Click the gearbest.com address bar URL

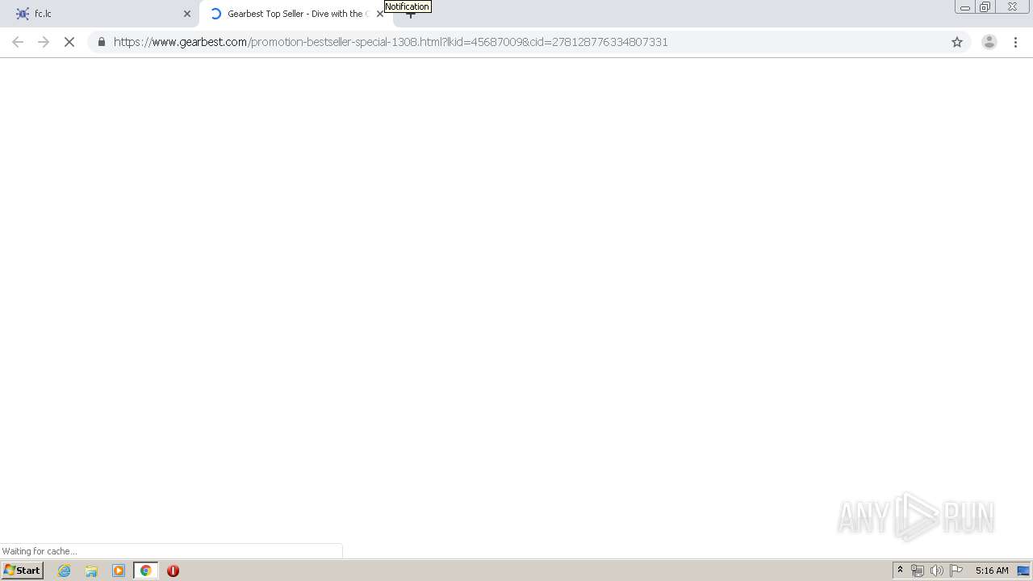[391, 42]
